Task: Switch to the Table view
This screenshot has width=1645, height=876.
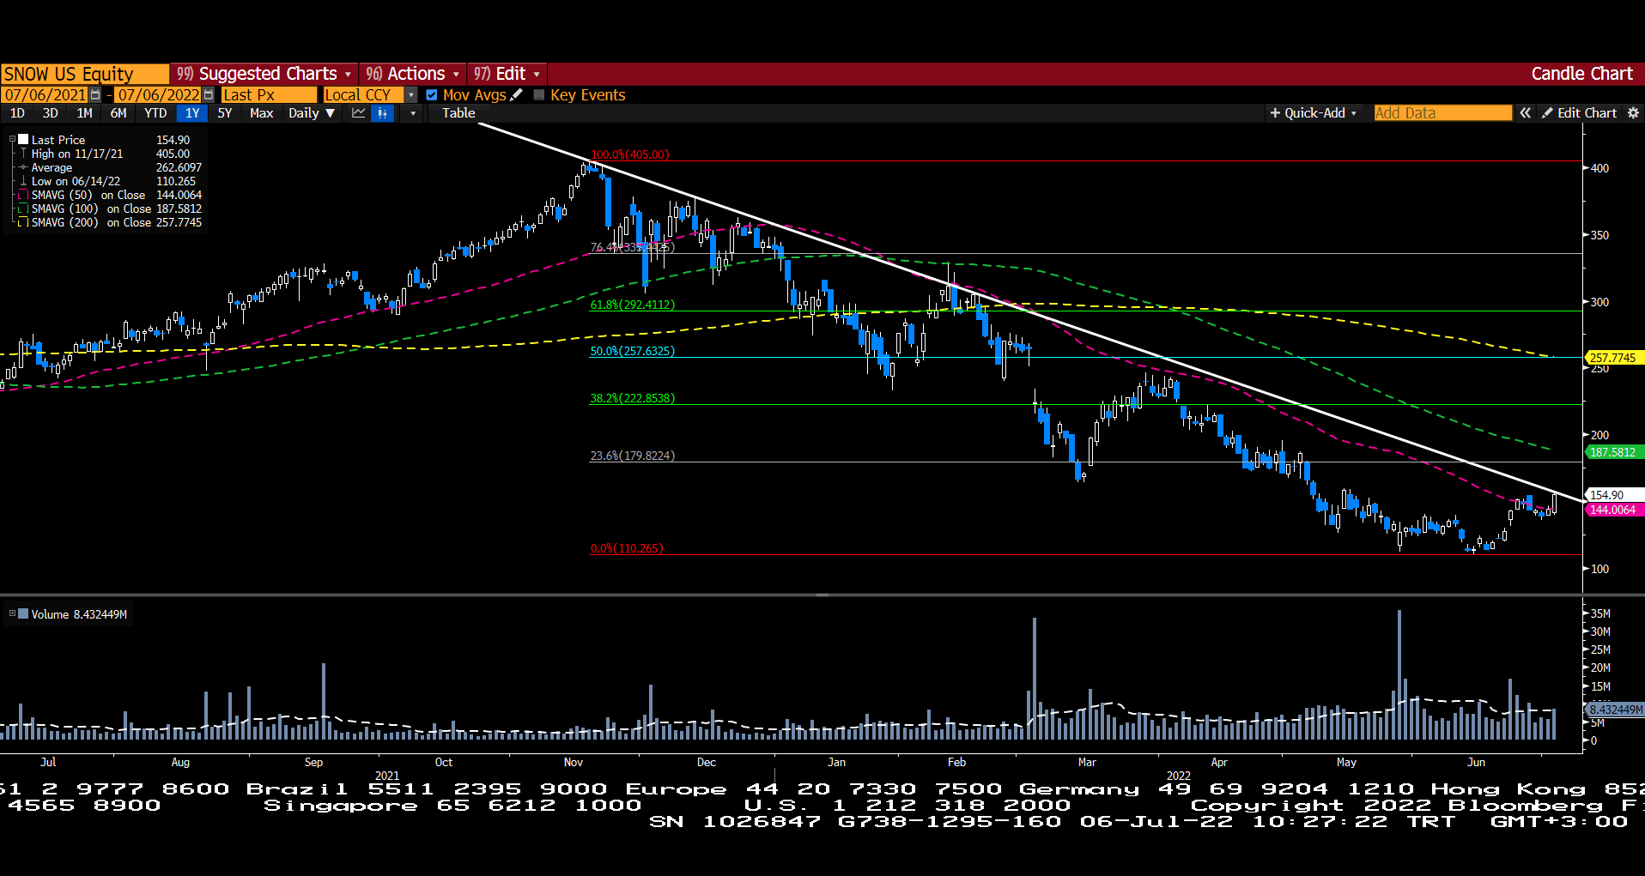Action: pyautogui.click(x=459, y=113)
